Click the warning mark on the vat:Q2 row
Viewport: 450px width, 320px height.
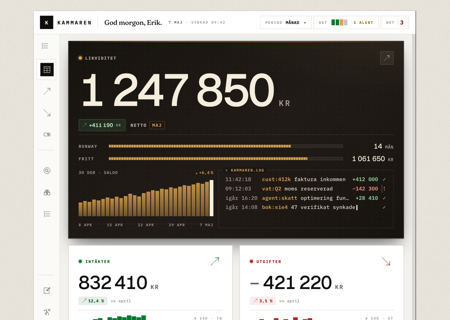click(x=384, y=189)
